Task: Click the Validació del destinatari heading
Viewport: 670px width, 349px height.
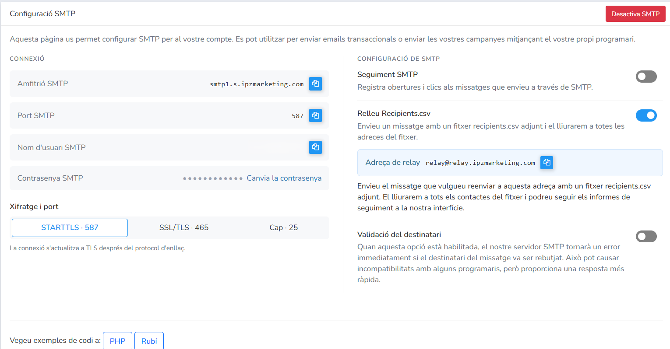Action: (399, 234)
